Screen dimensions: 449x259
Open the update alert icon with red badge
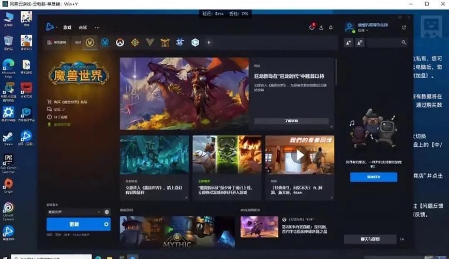click(312, 27)
